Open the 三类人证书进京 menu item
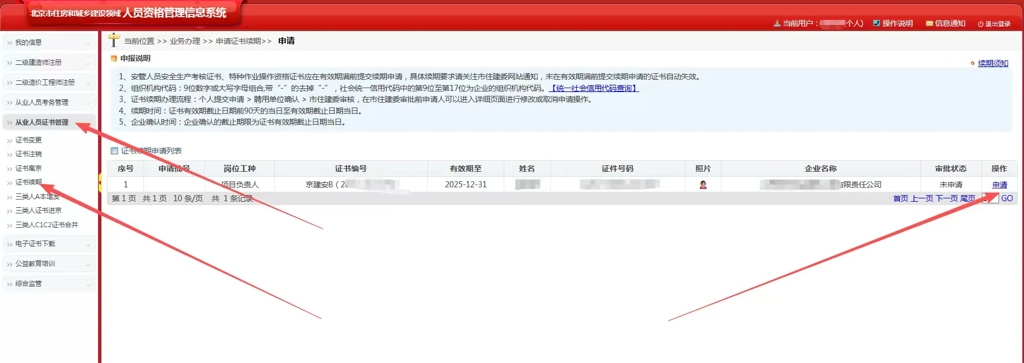This screenshot has width=1024, height=363. (38, 211)
